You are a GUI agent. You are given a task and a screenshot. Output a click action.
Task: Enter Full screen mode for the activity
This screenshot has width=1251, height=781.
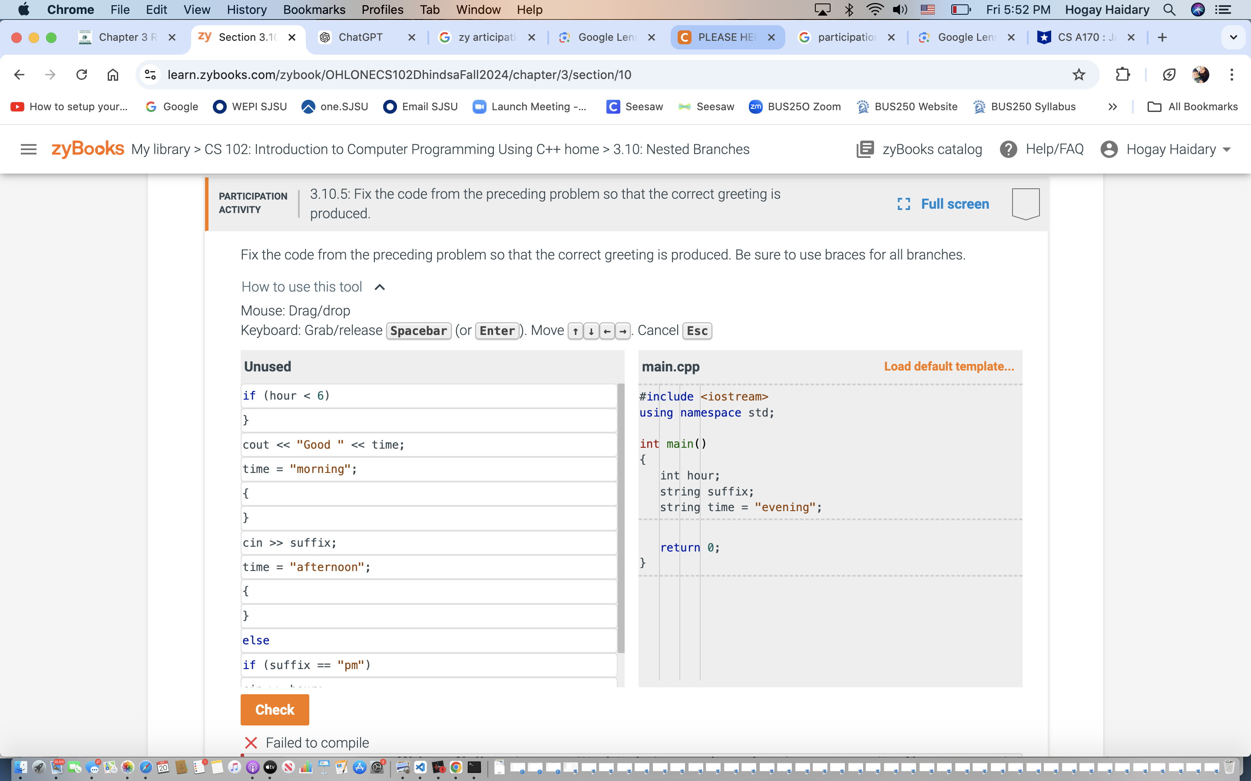pos(942,203)
